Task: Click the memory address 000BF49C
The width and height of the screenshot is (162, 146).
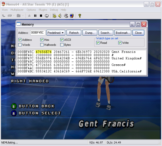Action: pos(25,65)
